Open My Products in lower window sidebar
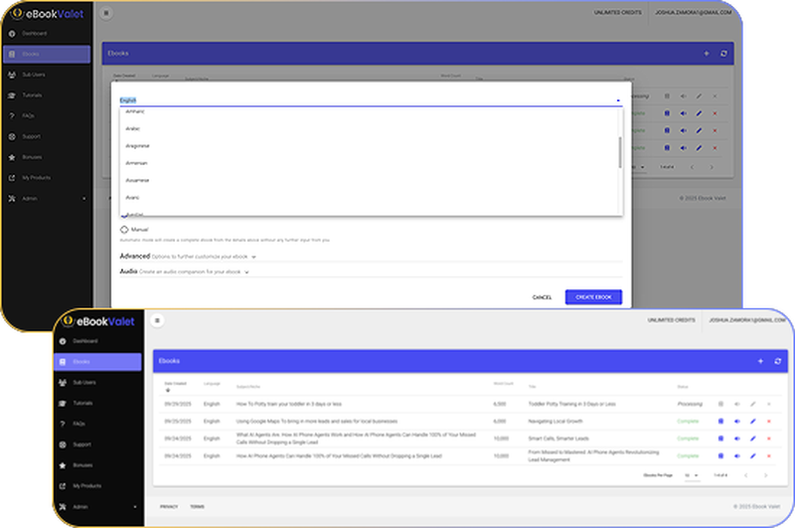Screen dimensions: 795x528 click(85, 485)
